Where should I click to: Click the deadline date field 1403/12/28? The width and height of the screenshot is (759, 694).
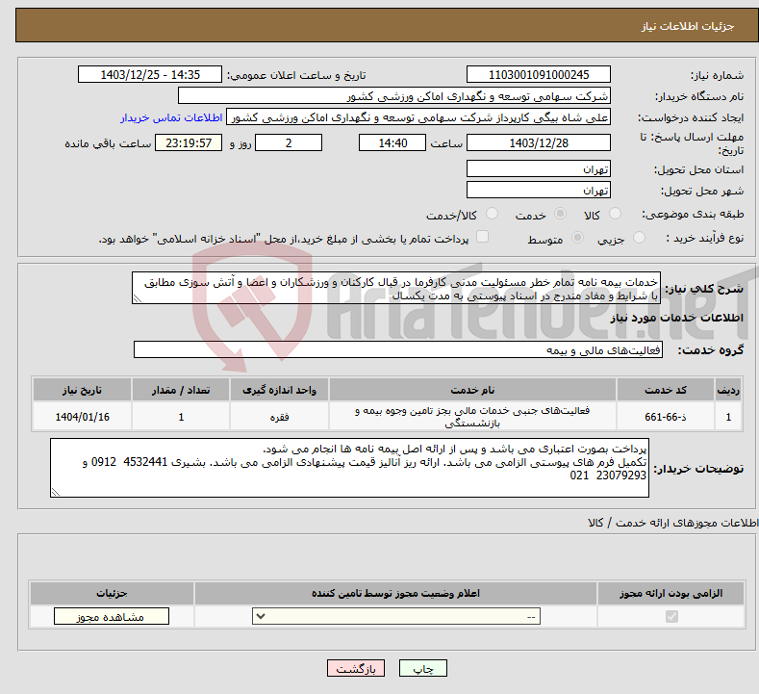pos(539,142)
